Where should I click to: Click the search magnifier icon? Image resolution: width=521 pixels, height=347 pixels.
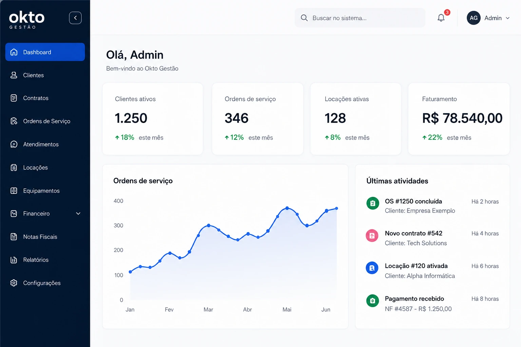point(304,18)
